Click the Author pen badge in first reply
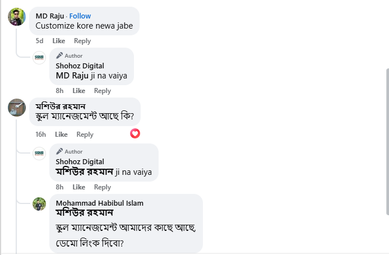 point(59,55)
